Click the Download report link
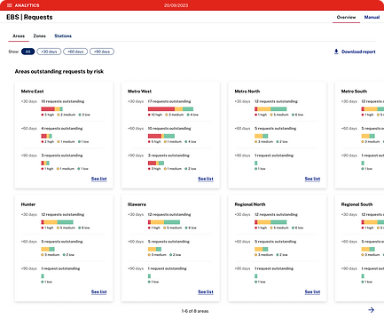The image size is (384, 327). coord(358,52)
